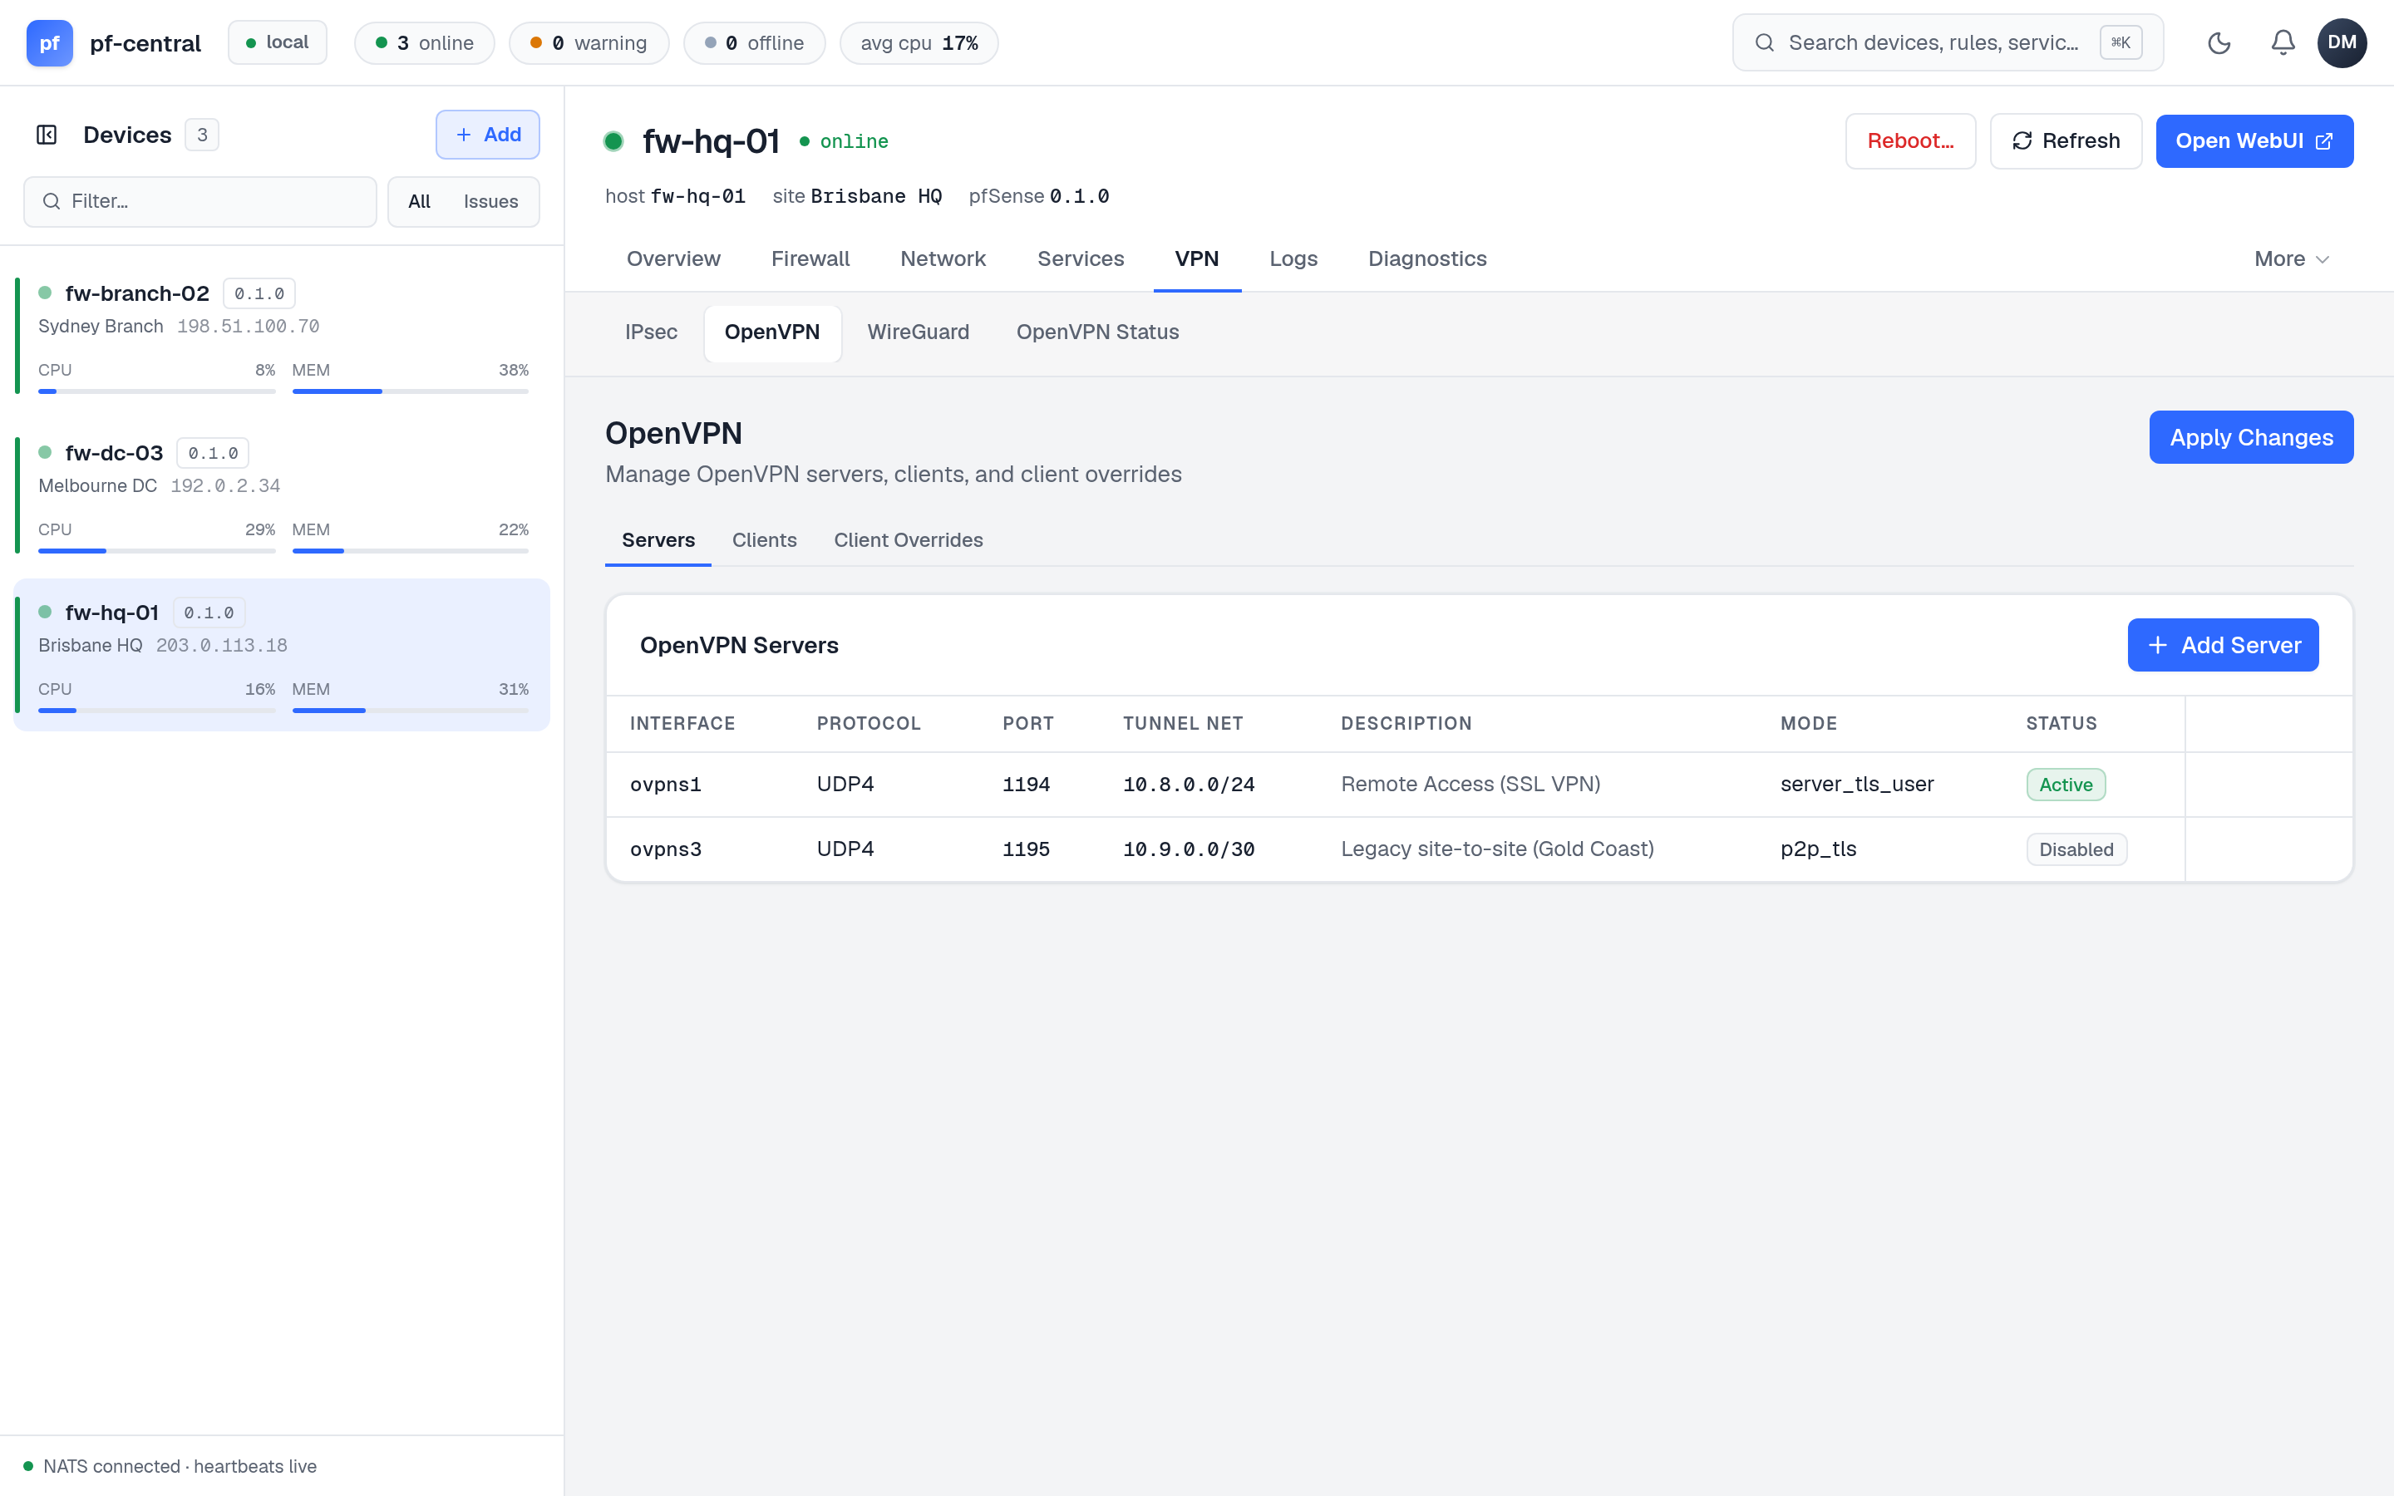Click fw-dc-03 MEM usage bar
The image size is (2394, 1496).
410,551
